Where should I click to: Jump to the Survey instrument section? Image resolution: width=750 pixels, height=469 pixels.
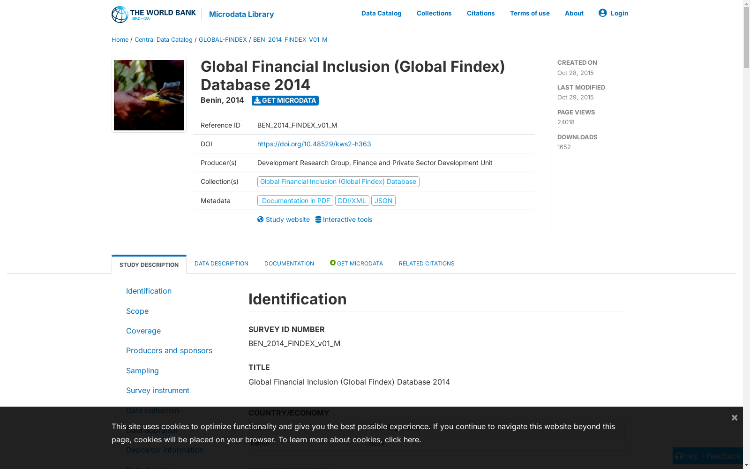point(157,390)
